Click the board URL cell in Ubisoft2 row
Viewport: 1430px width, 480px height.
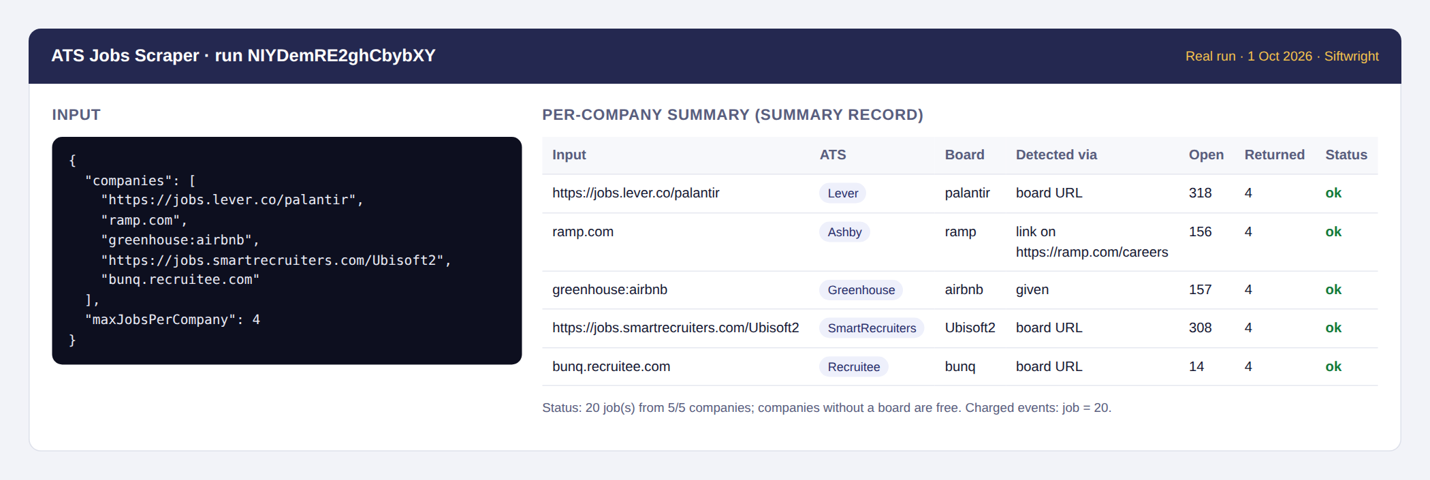(x=1049, y=328)
